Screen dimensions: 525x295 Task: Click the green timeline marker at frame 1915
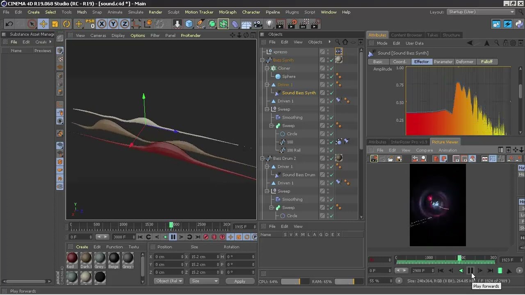coord(171,225)
